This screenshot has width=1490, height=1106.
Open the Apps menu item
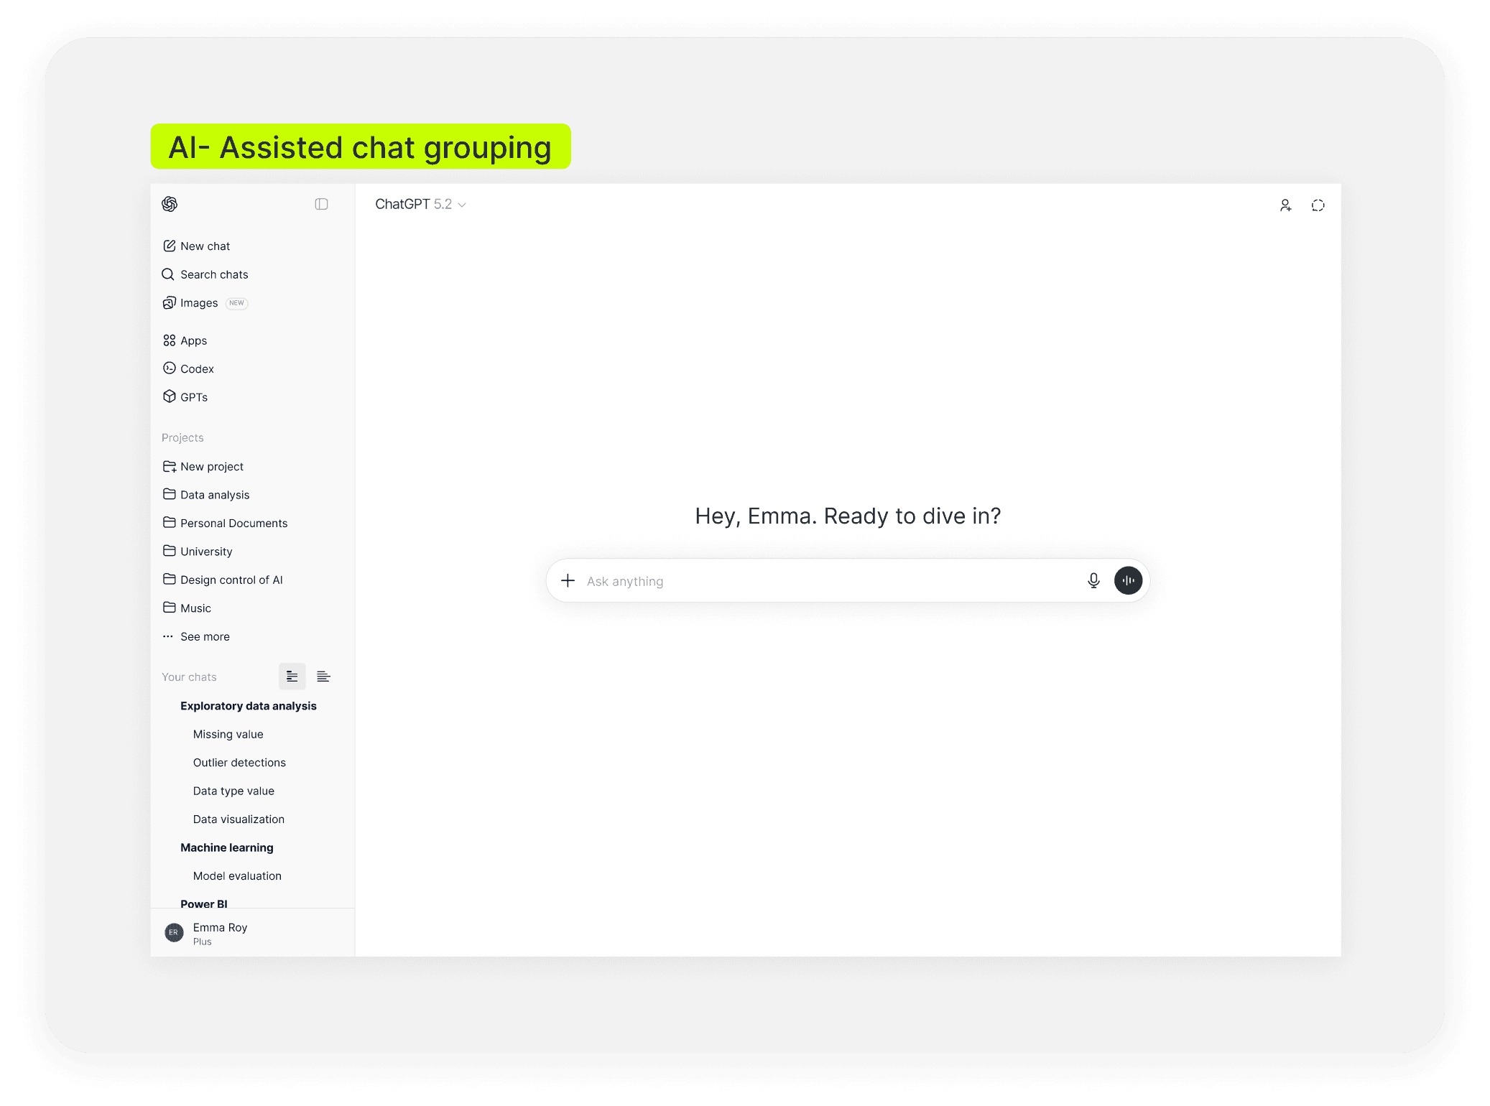coord(193,340)
